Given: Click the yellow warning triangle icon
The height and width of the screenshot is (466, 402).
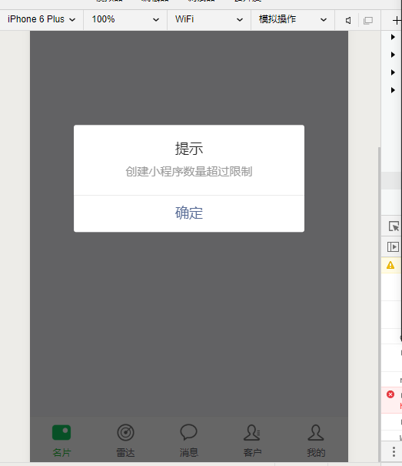Looking at the screenshot, I should tap(390, 265).
